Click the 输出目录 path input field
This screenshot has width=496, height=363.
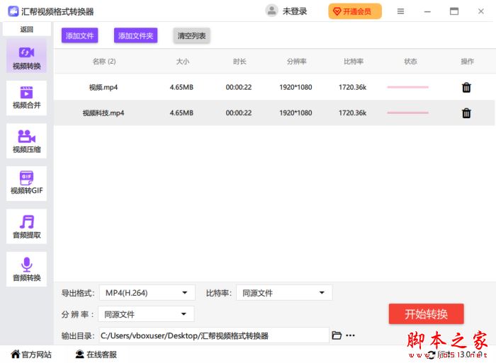pos(214,335)
